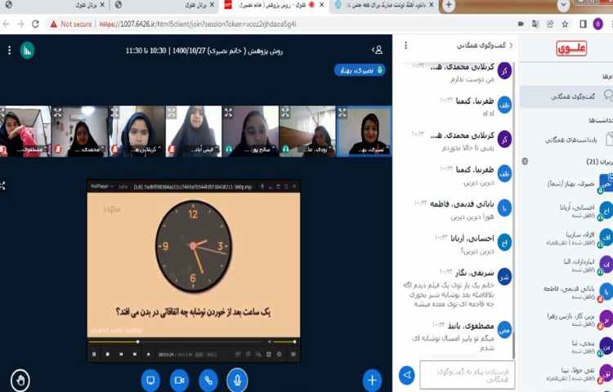Click headphone icon on صالح پور webcam
This screenshot has height=392, width=613.
coord(229,149)
